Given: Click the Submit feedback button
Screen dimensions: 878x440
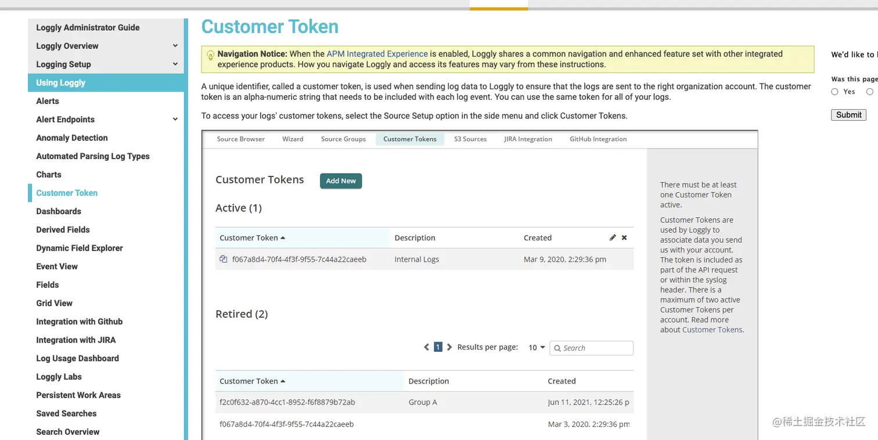Looking at the screenshot, I should click(x=848, y=115).
